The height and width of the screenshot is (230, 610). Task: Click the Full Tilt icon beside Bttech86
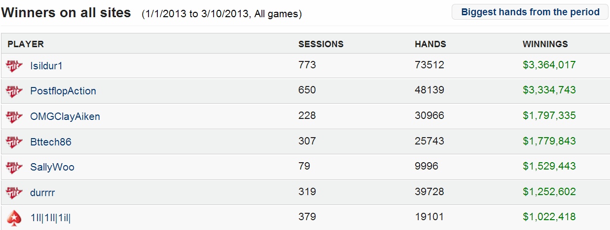[x=14, y=142]
